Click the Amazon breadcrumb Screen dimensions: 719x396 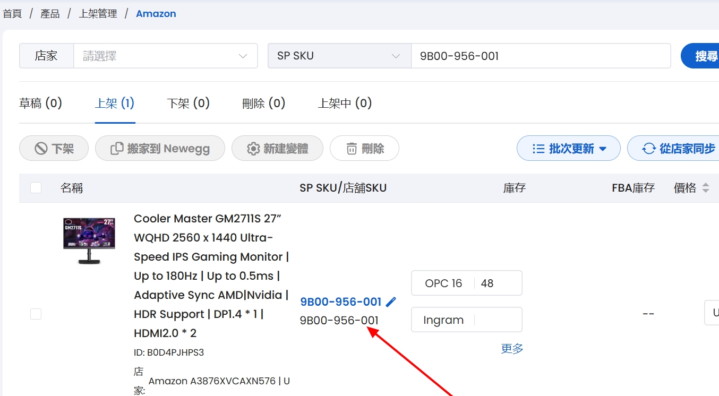[x=156, y=14]
